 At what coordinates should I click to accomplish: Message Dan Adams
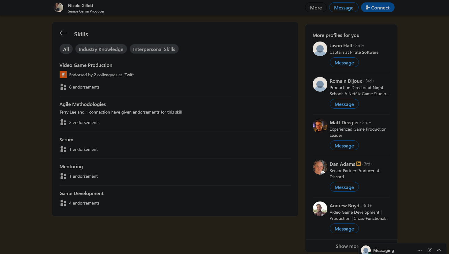coord(344,187)
